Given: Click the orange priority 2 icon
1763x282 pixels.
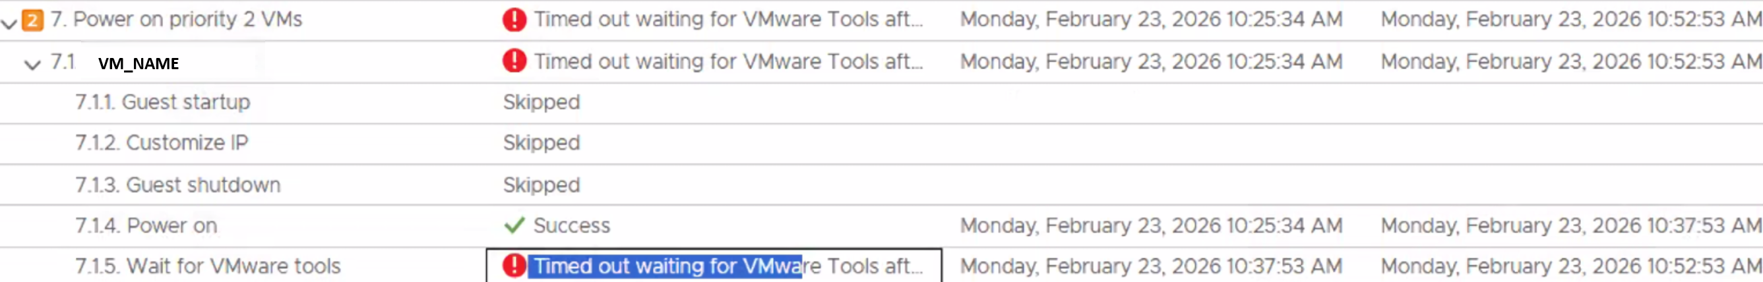Looking at the screenshot, I should [x=32, y=20].
